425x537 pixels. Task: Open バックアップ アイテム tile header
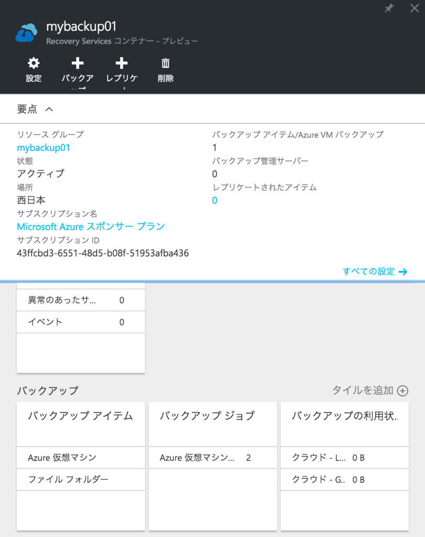click(81, 424)
